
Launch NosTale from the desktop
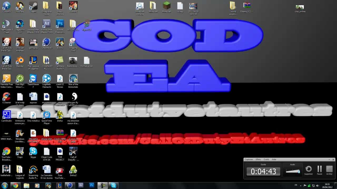20,7
